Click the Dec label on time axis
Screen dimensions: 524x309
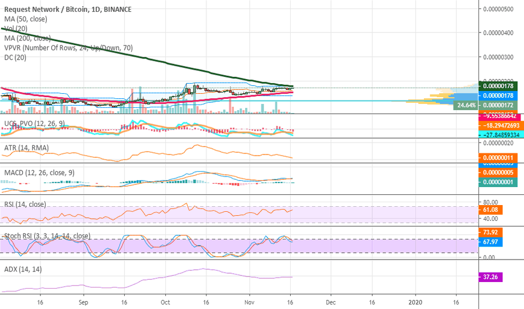[x=331, y=302]
